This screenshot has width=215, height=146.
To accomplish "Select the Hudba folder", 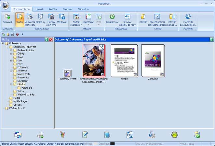I will point(17,98).
